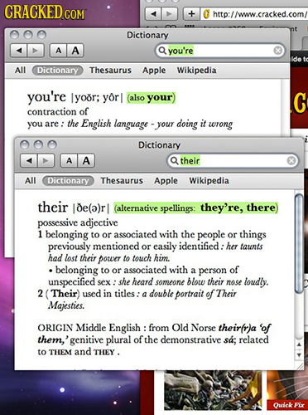This screenshot has height=415, width=308.
Task: Close the "their" Dictionary window
Action: click(x=25, y=144)
